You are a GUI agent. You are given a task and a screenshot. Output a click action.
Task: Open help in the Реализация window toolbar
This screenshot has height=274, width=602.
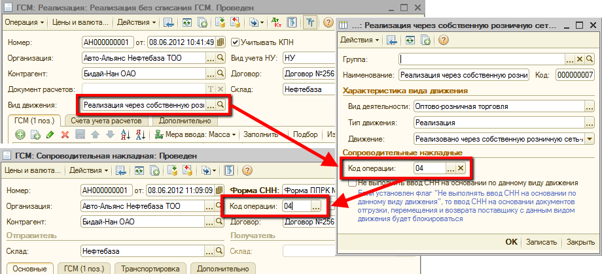click(327, 22)
